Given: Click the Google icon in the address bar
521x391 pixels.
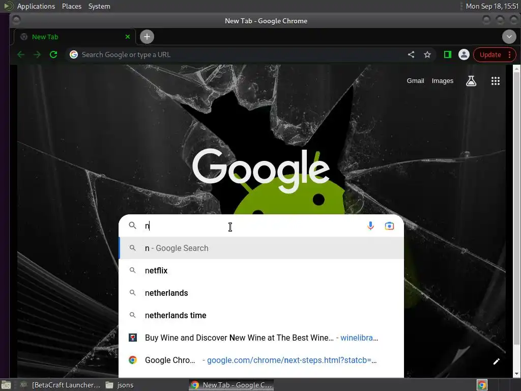Looking at the screenshot, I should pos(74,54).
